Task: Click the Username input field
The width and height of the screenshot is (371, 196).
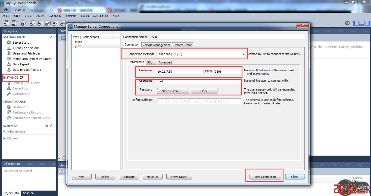Action: point(199,81)
